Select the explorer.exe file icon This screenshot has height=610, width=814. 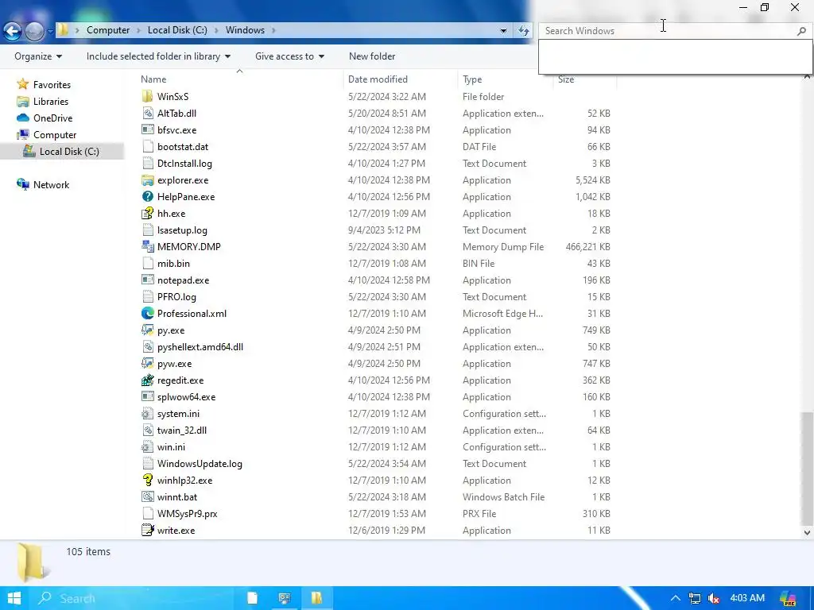[147, 180]
